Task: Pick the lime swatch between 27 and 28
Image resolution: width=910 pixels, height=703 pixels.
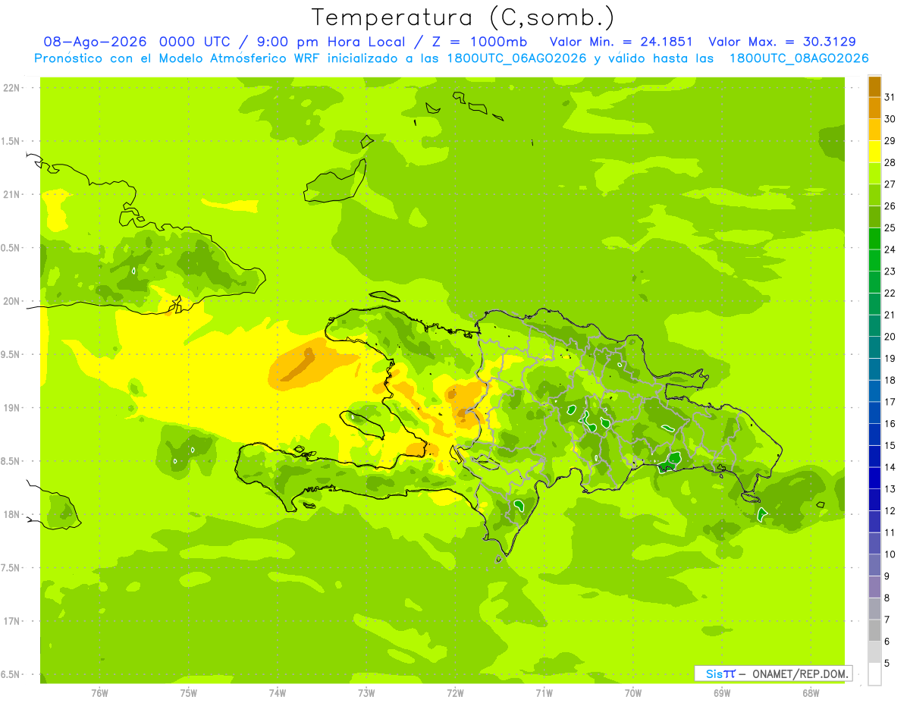Action: click(874, 173)
